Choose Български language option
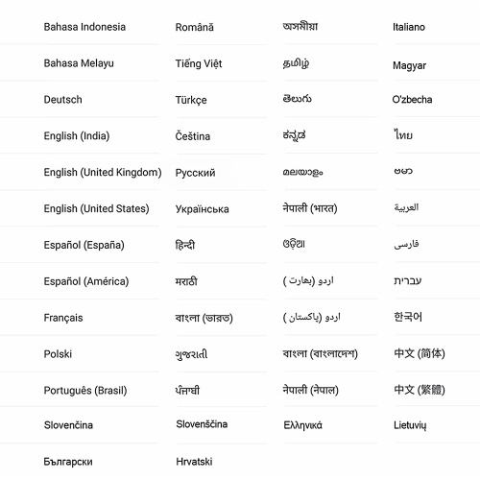 pos(68,462)
